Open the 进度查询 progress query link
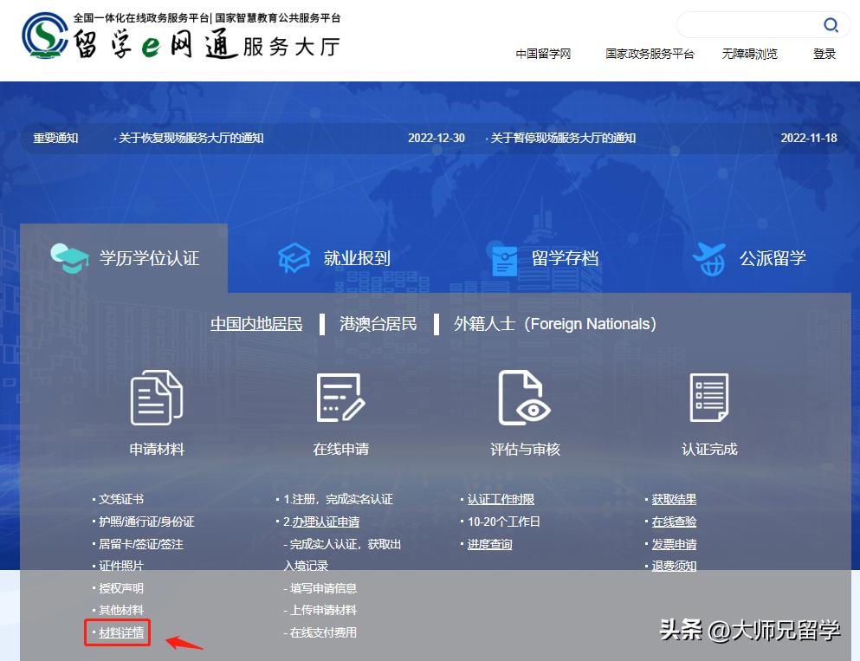The image size is (860, 661). coord(491,543)
